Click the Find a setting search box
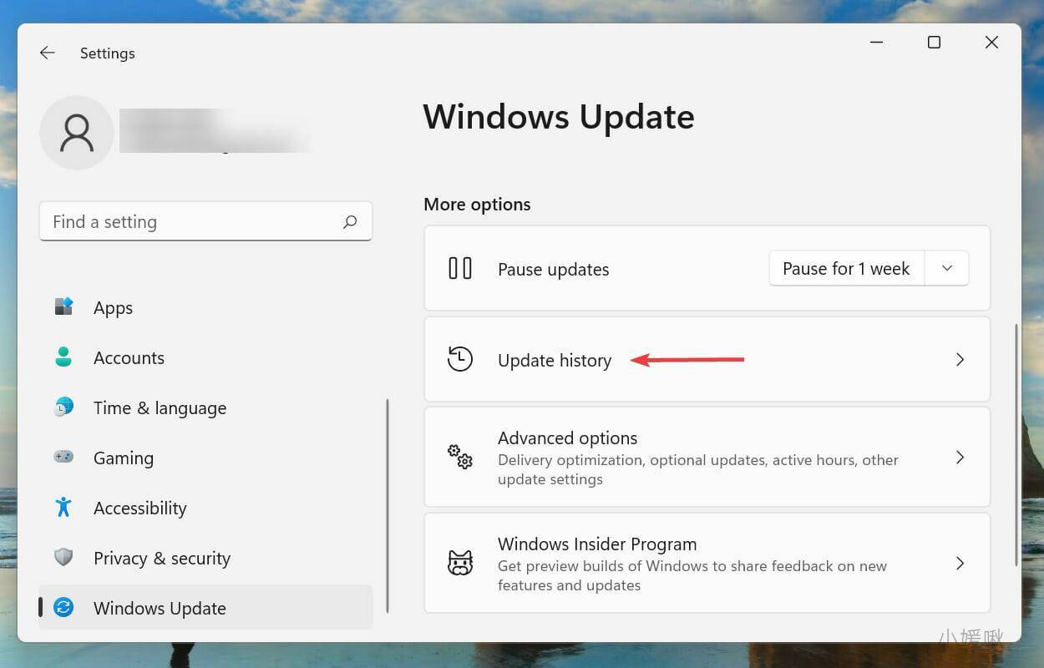Screen dimensions: 1044x668 pos(205,221)
